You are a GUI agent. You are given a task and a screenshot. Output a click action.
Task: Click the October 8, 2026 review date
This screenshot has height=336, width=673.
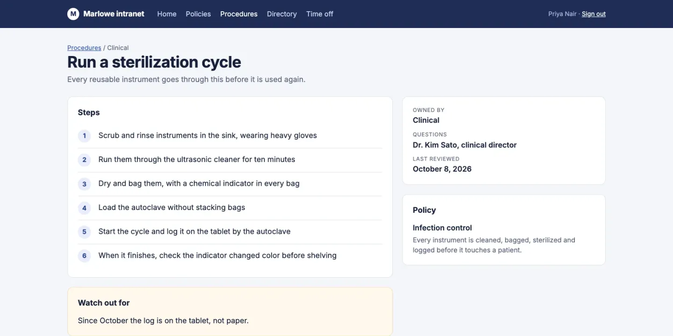pyautogui.click(x=442, y=169)
